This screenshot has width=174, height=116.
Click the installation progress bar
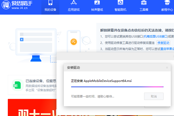[x=117, y=87]
